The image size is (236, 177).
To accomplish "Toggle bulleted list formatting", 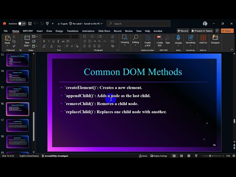I will [x=84, y=37].
